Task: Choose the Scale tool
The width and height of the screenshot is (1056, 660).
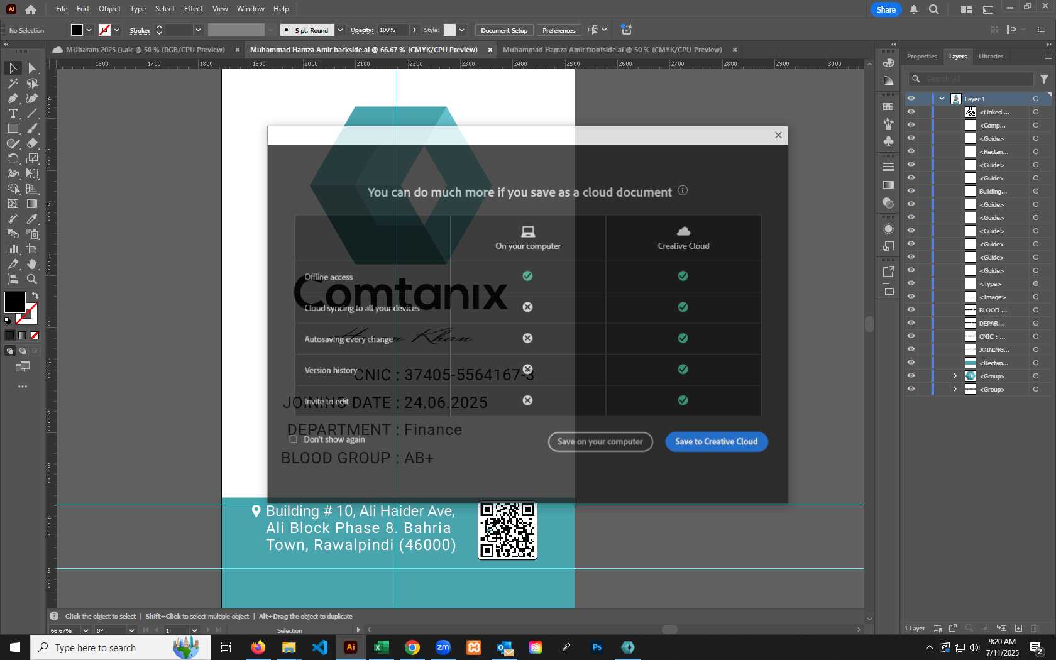Action: click(32, 158)
